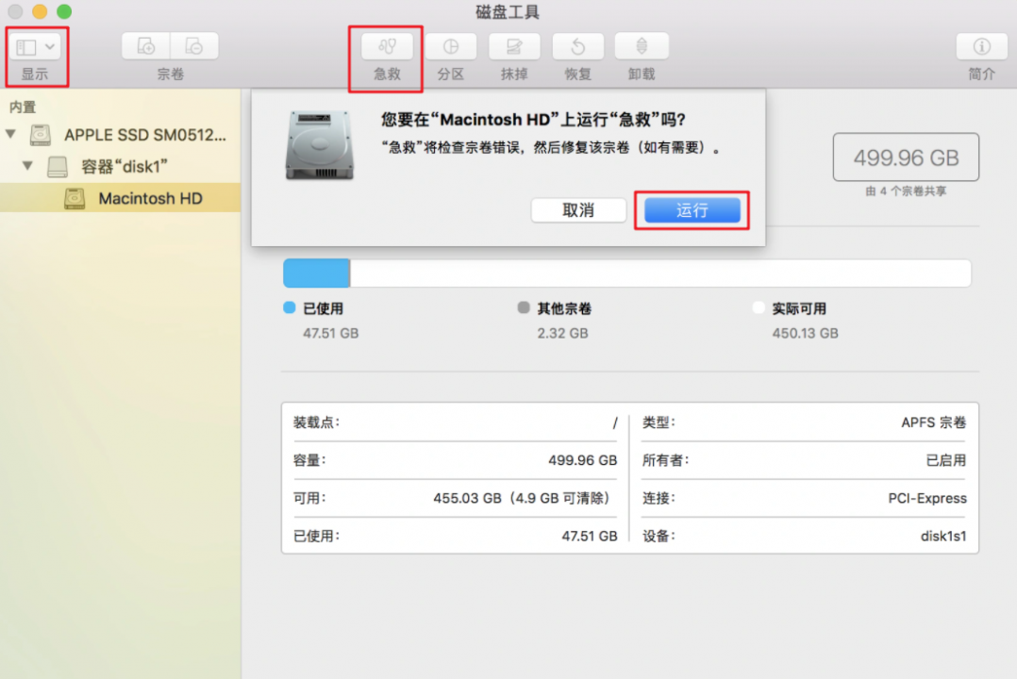
Task: Click the 2.32 GB other volumes value
Action: (x=562, y=333)
